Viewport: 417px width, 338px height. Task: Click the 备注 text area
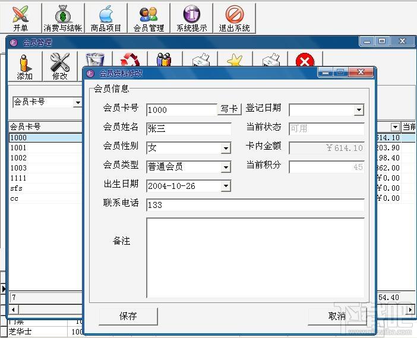tap(255, 257)
